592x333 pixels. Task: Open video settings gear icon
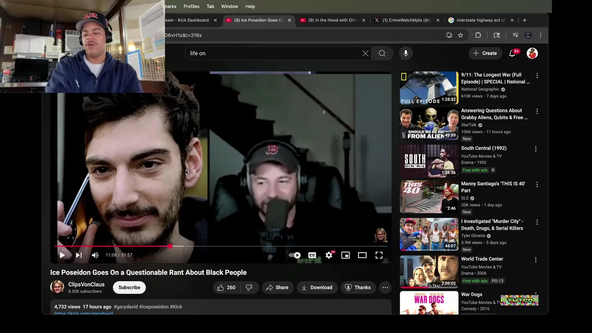coord(329,255)
